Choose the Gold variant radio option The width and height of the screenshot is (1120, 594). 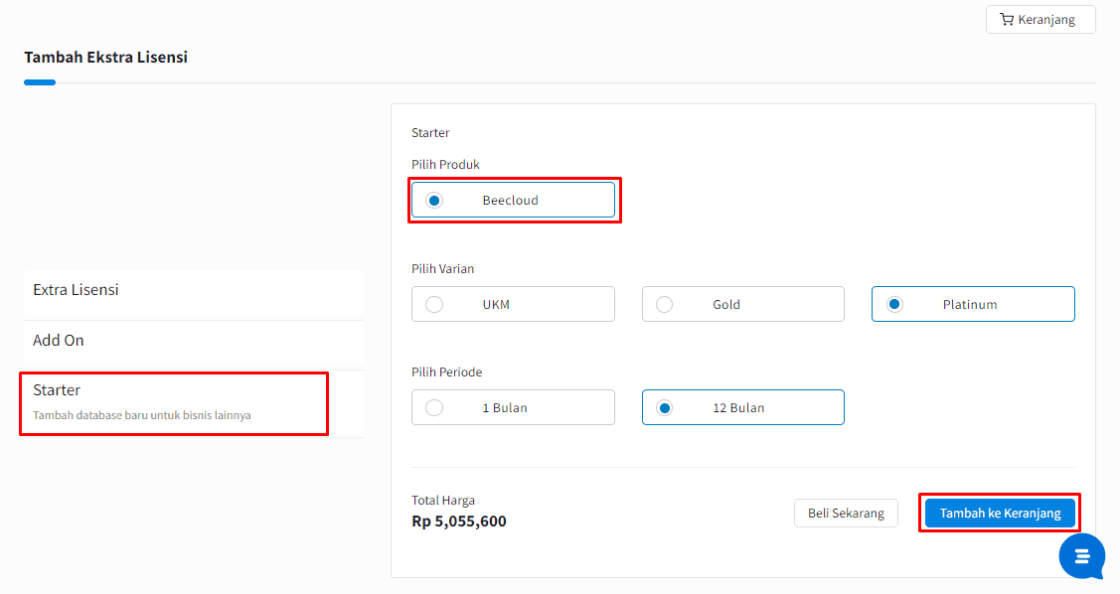(x=743, y=304)
